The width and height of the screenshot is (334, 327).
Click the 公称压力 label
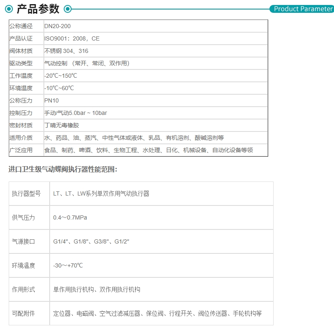point(21,100)
